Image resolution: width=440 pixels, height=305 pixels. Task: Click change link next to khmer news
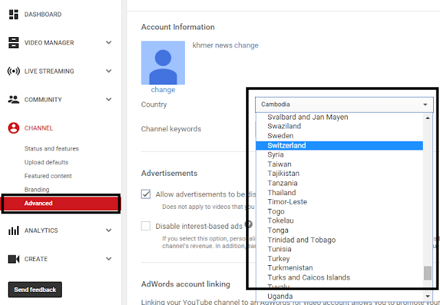pyautogui.click(x=246, y=45)
